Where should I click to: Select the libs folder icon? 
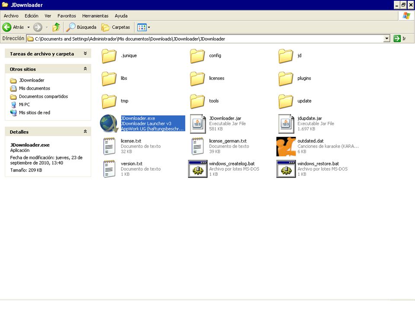109,79
